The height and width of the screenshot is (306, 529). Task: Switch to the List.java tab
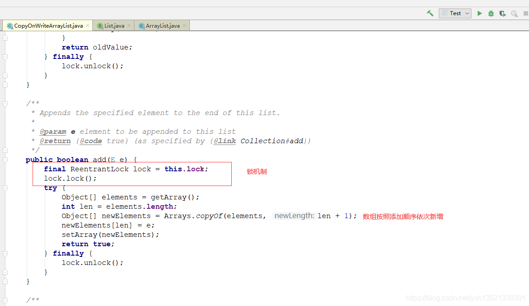point(114,25)
